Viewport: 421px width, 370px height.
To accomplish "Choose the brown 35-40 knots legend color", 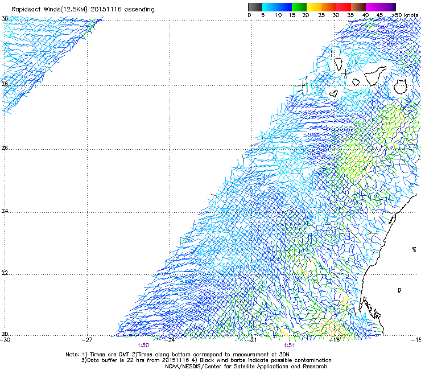I will pyautogui.click(x=358, y=7).
